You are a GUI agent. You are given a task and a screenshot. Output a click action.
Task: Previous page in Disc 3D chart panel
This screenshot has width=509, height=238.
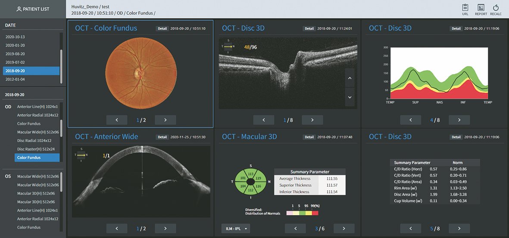(411, 120)
